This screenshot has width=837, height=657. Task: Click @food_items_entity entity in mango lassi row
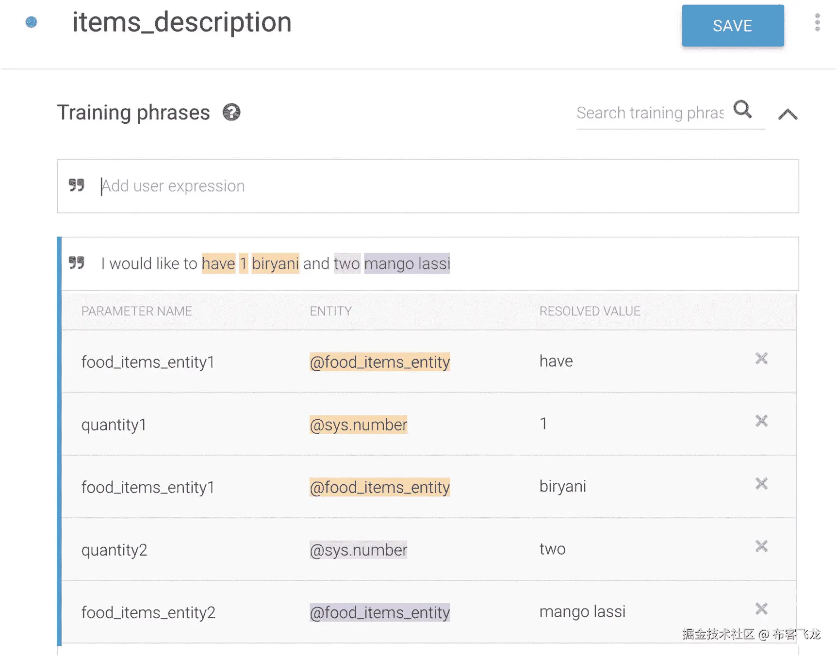[380, 612]
